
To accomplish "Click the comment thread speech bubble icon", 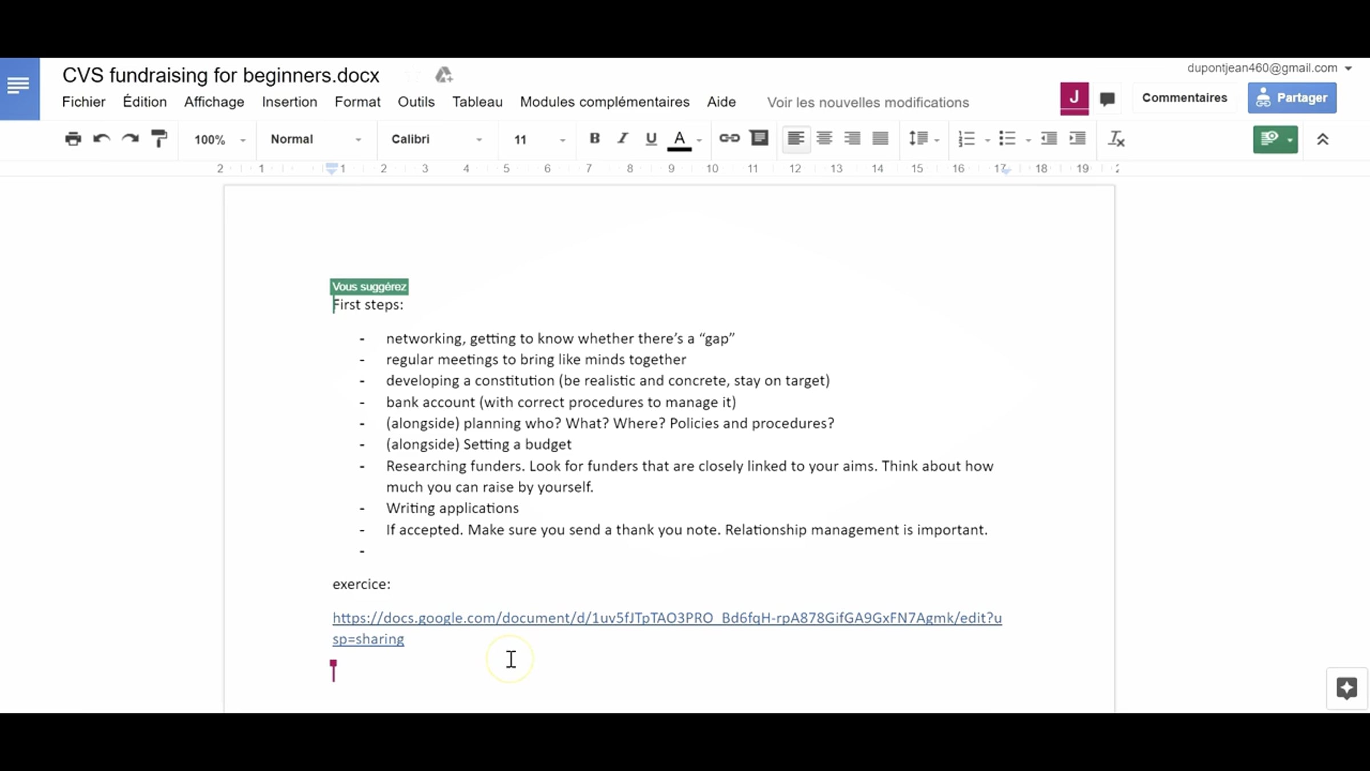I will tap(1107, 99).
